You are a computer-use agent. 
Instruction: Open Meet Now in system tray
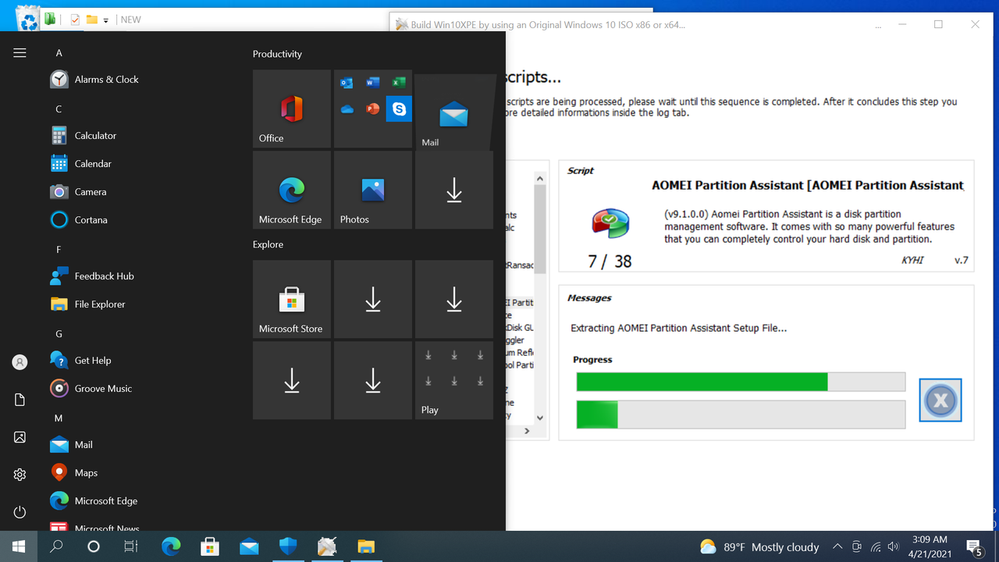(x=857, y=547)
